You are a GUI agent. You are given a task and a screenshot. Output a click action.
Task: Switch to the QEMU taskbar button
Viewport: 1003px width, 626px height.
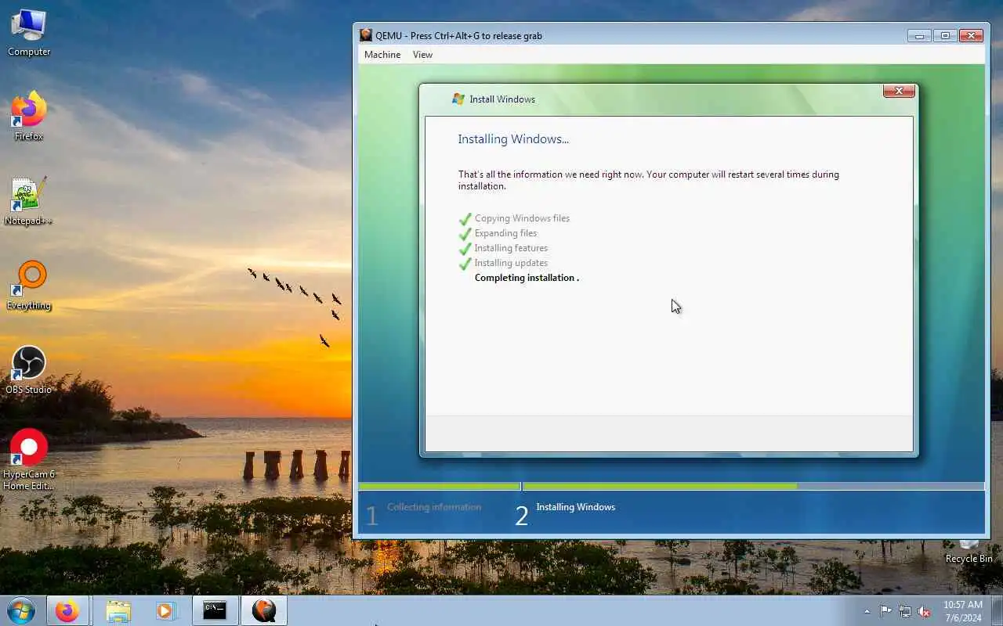click(264, 610)
